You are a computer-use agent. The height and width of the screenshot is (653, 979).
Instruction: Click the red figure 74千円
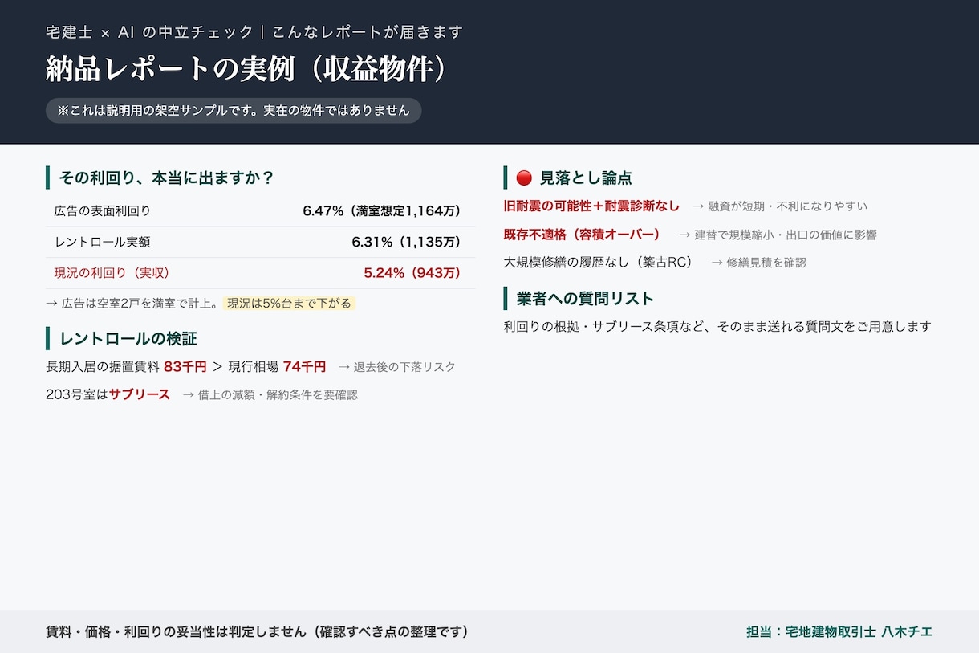coord(304,366)
